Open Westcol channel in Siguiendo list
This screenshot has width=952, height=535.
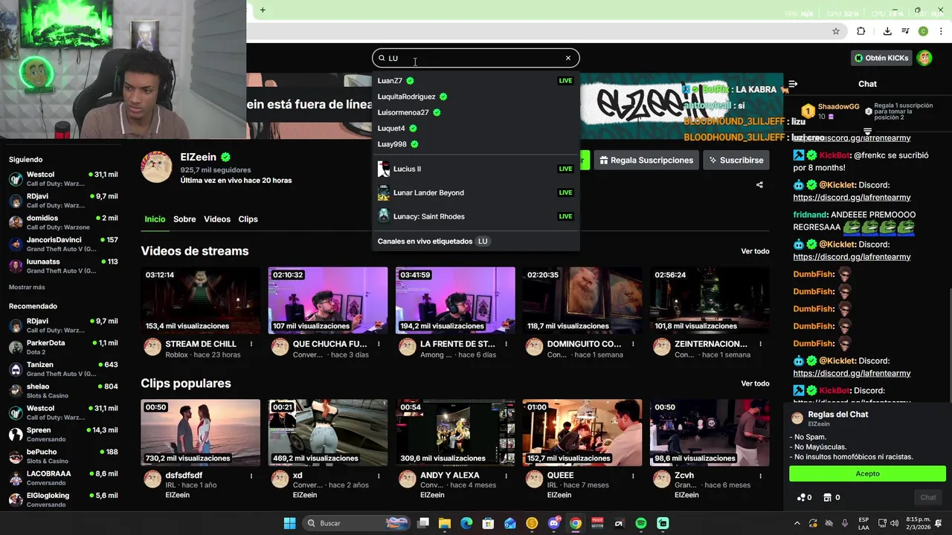(63, 179)
